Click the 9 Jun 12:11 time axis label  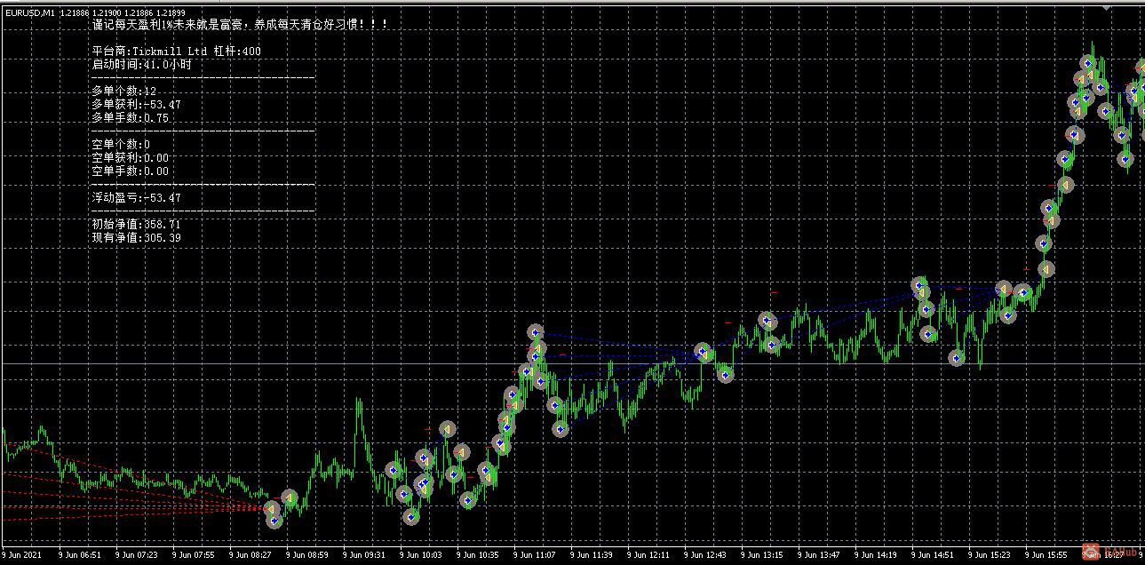pyautogui.click(x=648, y=555)
